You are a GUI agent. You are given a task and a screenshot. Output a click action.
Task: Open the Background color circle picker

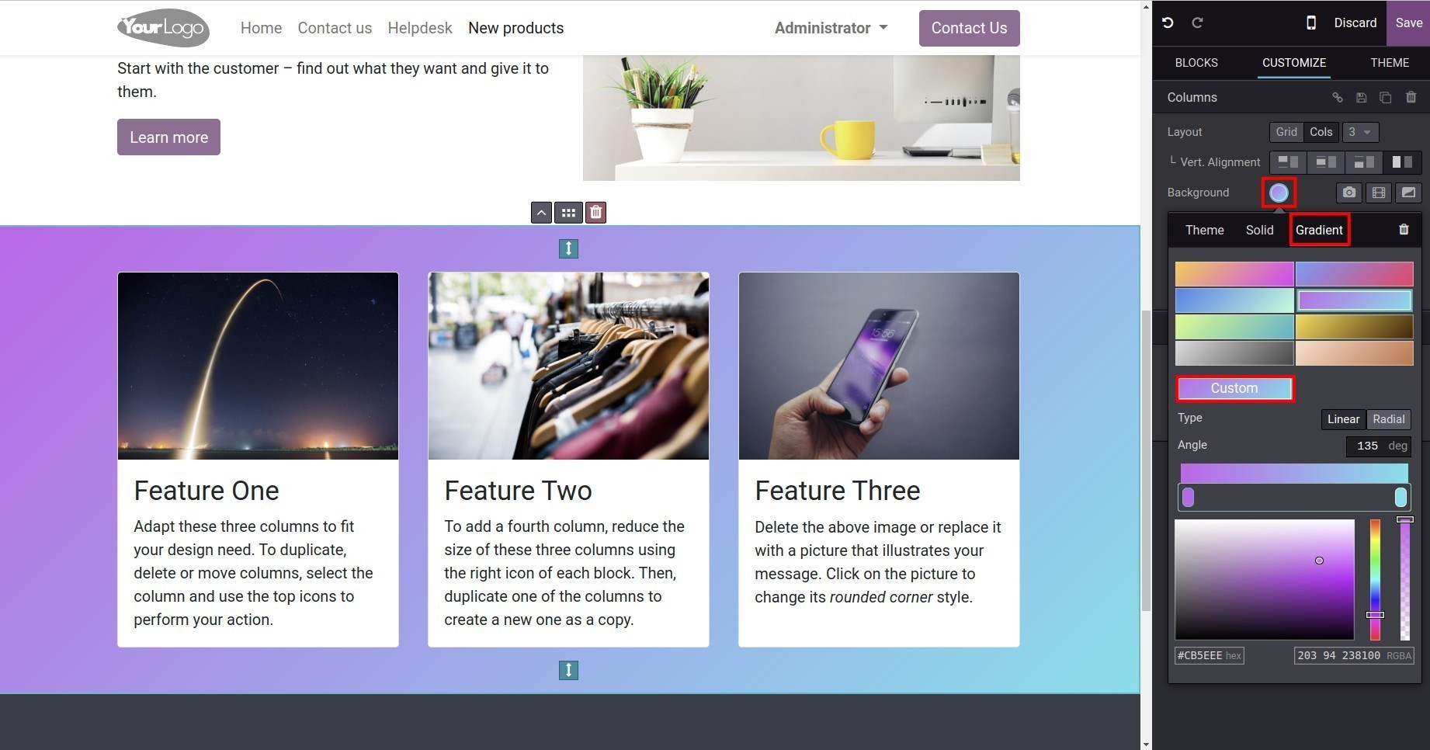(1279, 193)
